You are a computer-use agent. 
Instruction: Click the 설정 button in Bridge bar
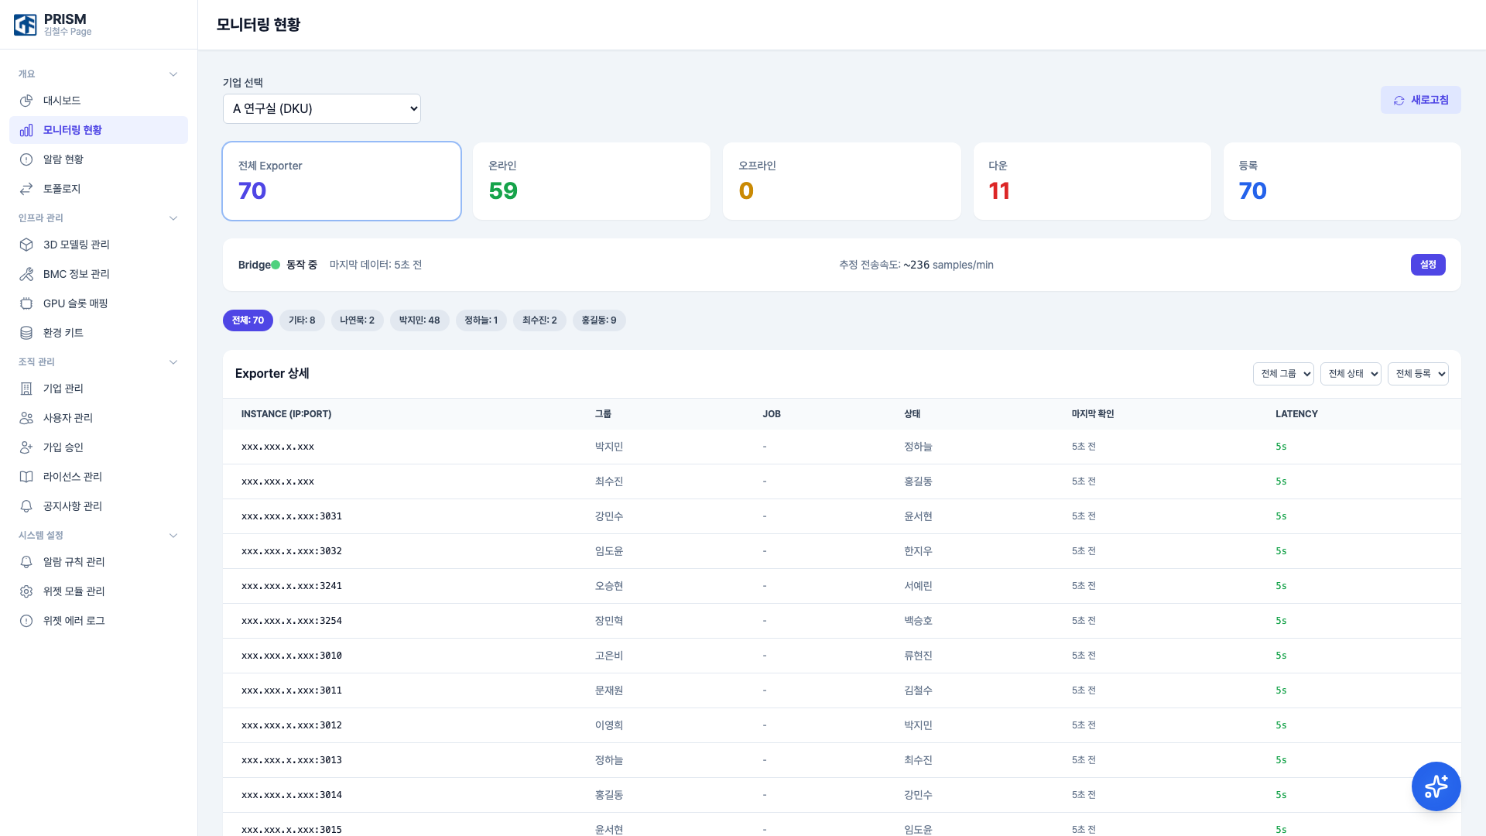1428,265
